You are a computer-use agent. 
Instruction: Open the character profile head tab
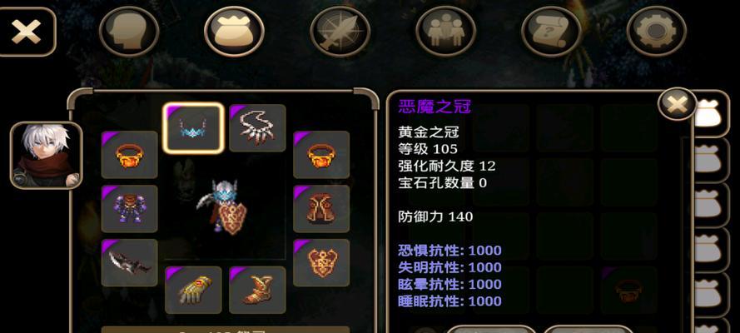[x=129, y=32]
